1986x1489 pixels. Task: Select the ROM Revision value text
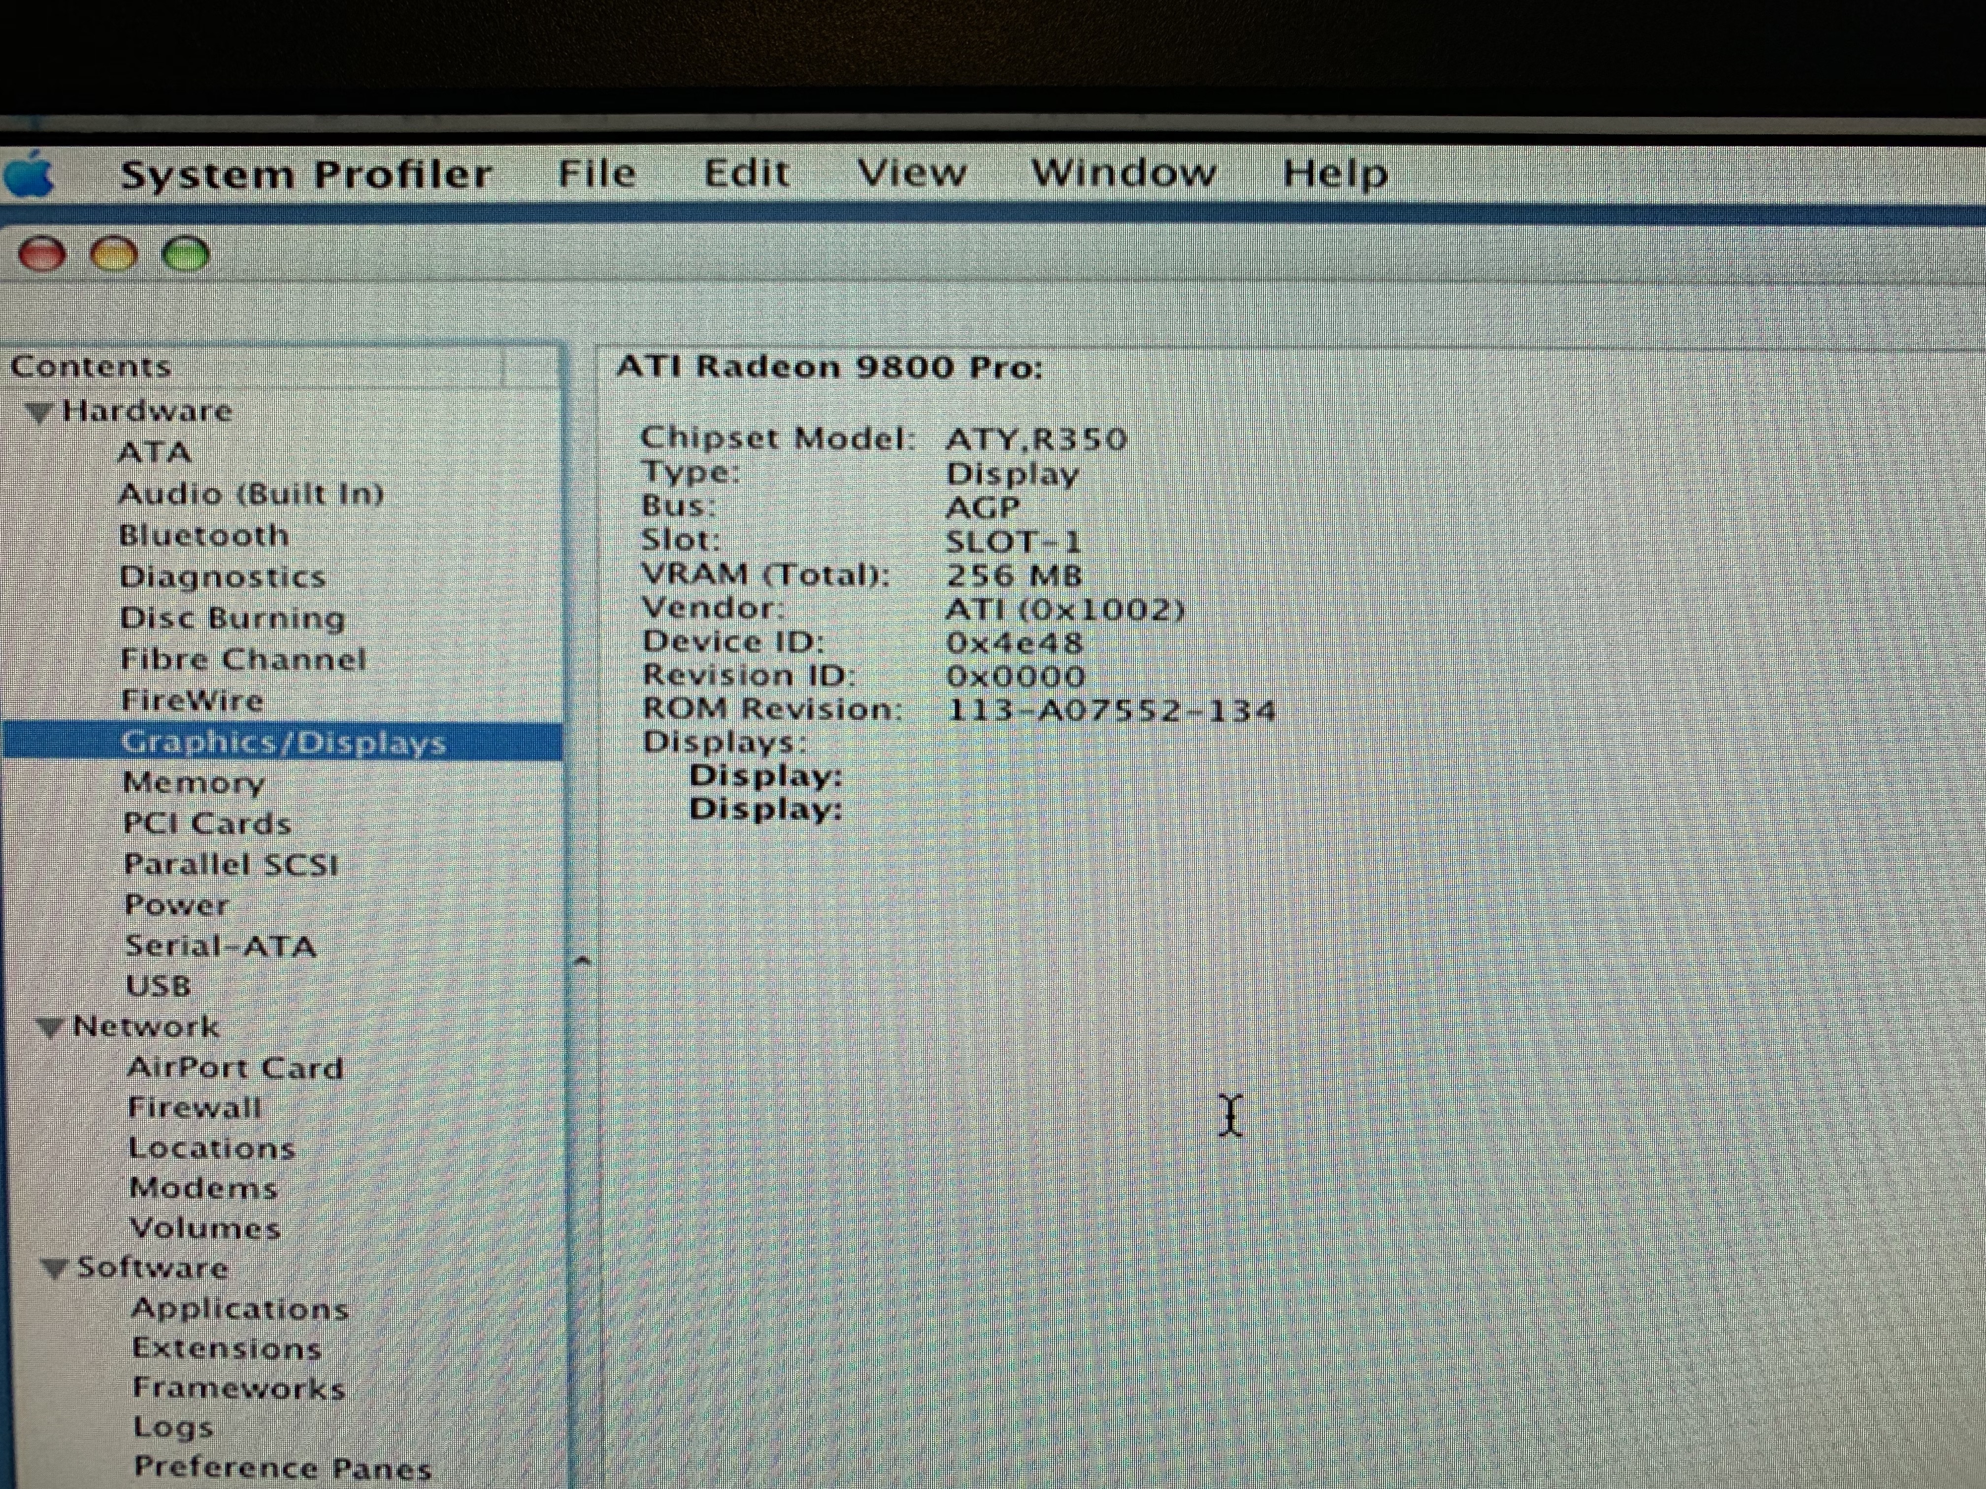click(1111, 711)
